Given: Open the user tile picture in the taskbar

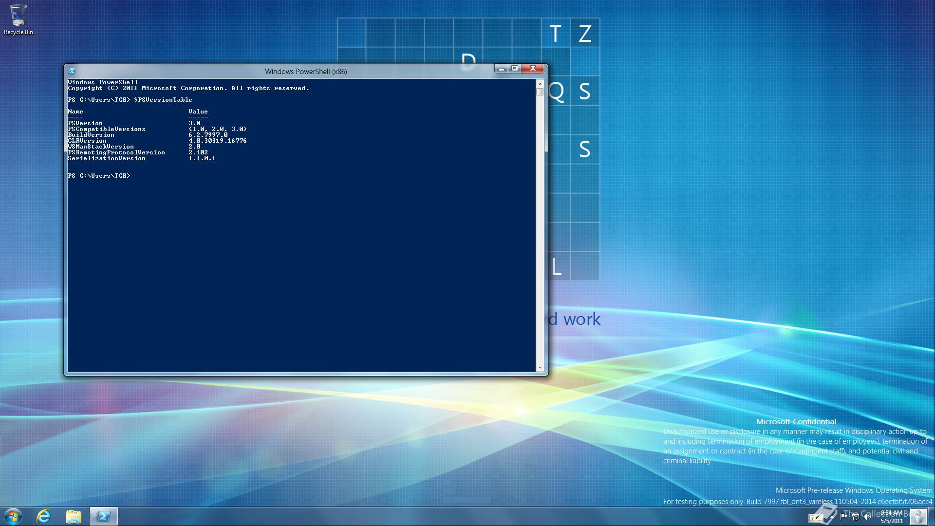Looking at the screenshot, I should [918, 517].
